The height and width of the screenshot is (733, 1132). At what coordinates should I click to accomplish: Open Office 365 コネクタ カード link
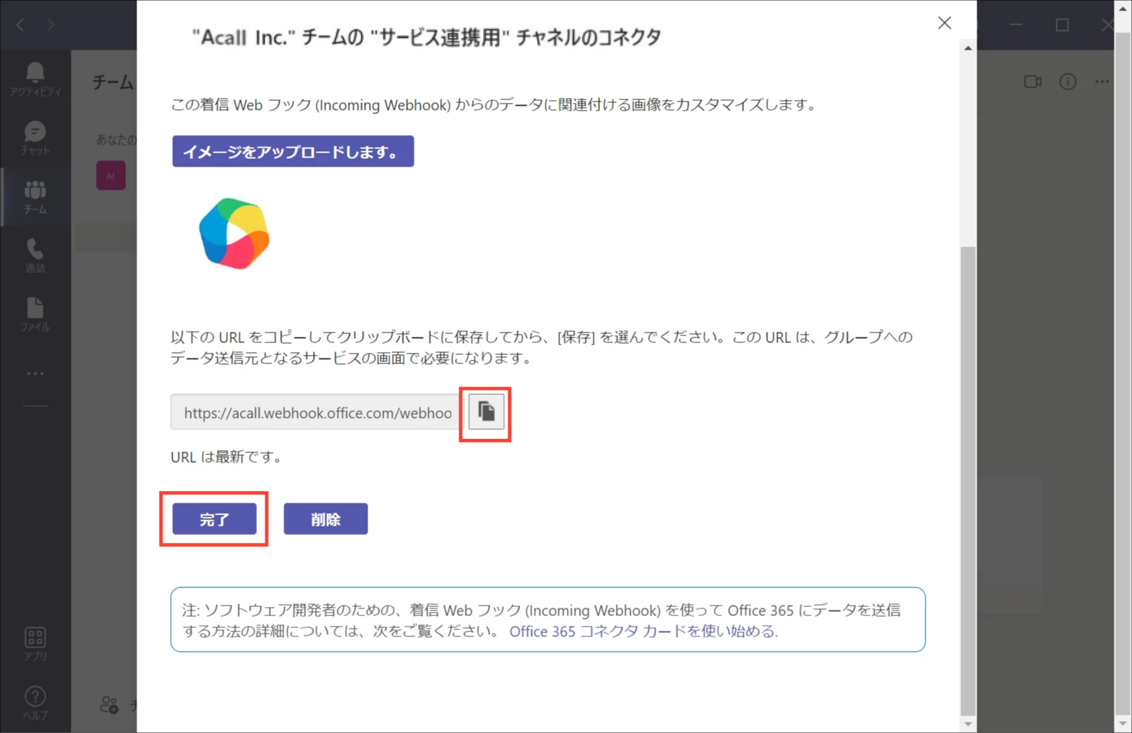[x=643, y=631]
